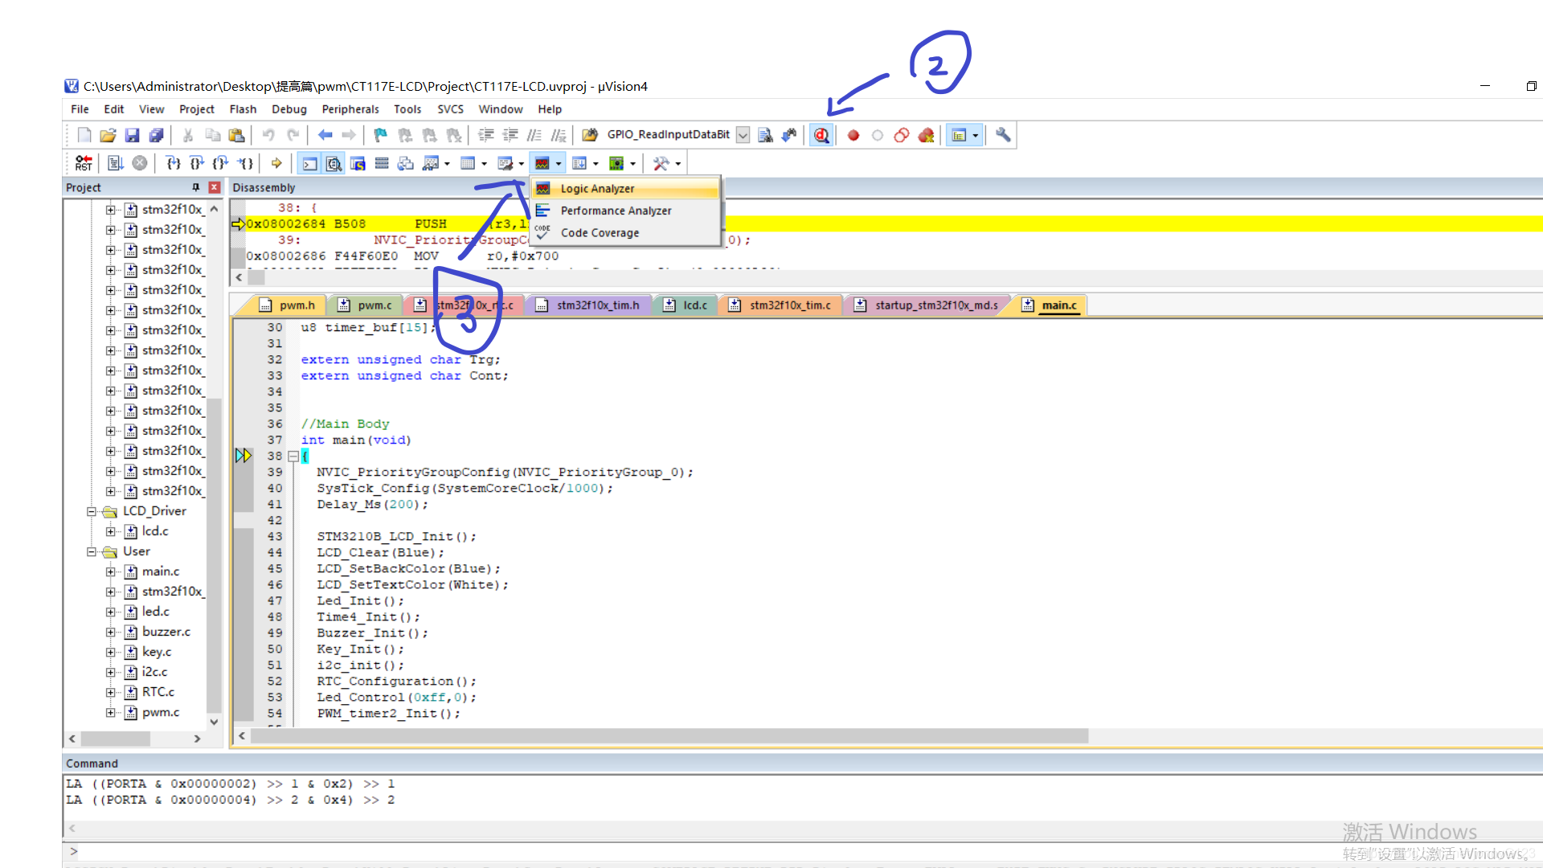Expand the main.c tree node
Screen dimensions: 1543x868
(x=111, y=571)
